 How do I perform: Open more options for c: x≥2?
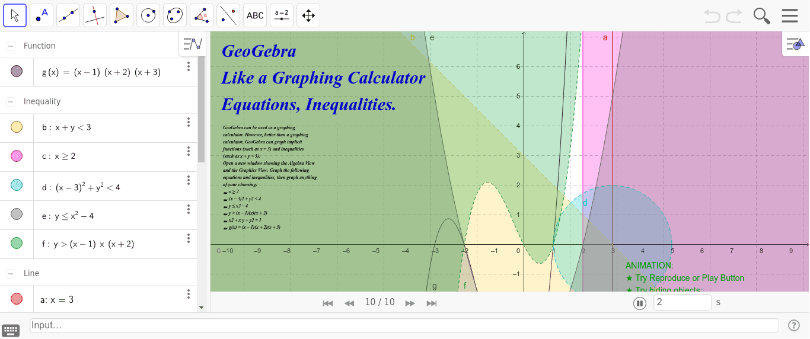(189, 151)
